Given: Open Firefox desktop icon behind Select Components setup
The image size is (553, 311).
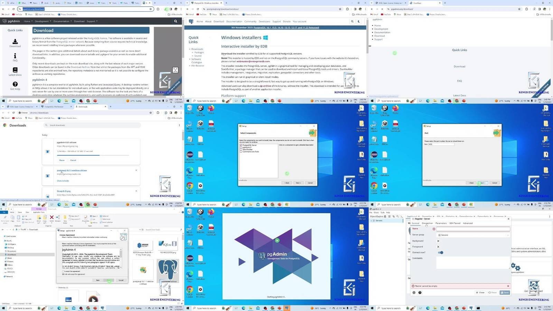Looking at the screenshot, I should 211,109.
